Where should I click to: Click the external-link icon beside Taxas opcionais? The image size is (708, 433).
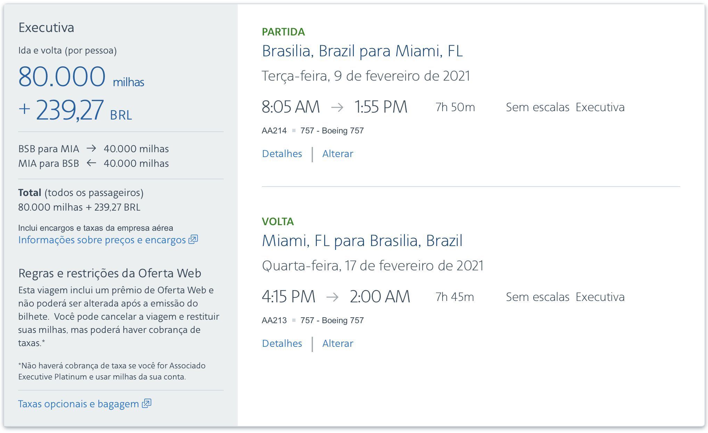pyautogui.click(x=147, y=403)
